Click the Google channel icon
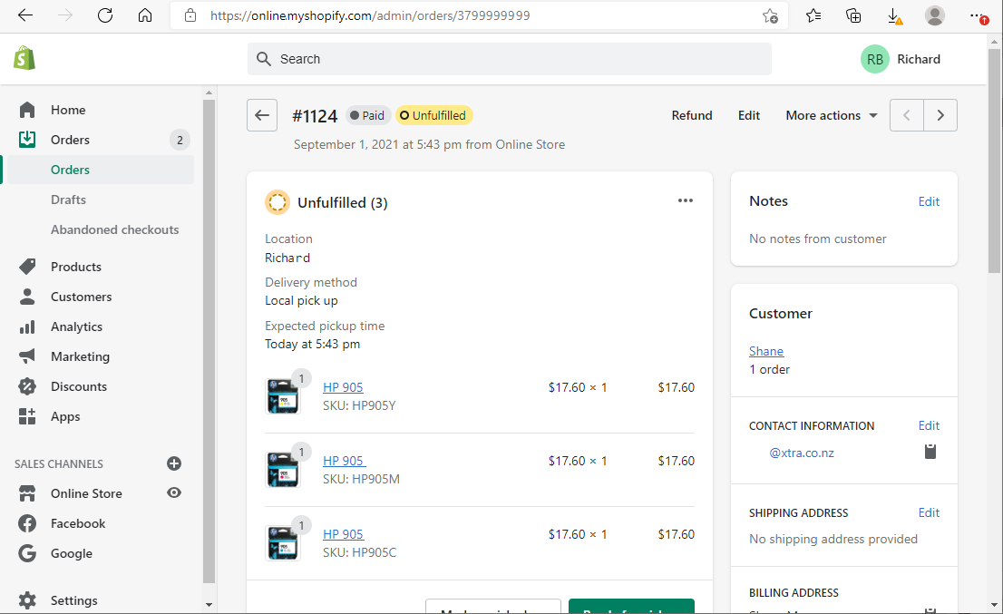The image size is (1003, 614). point(27,553)
